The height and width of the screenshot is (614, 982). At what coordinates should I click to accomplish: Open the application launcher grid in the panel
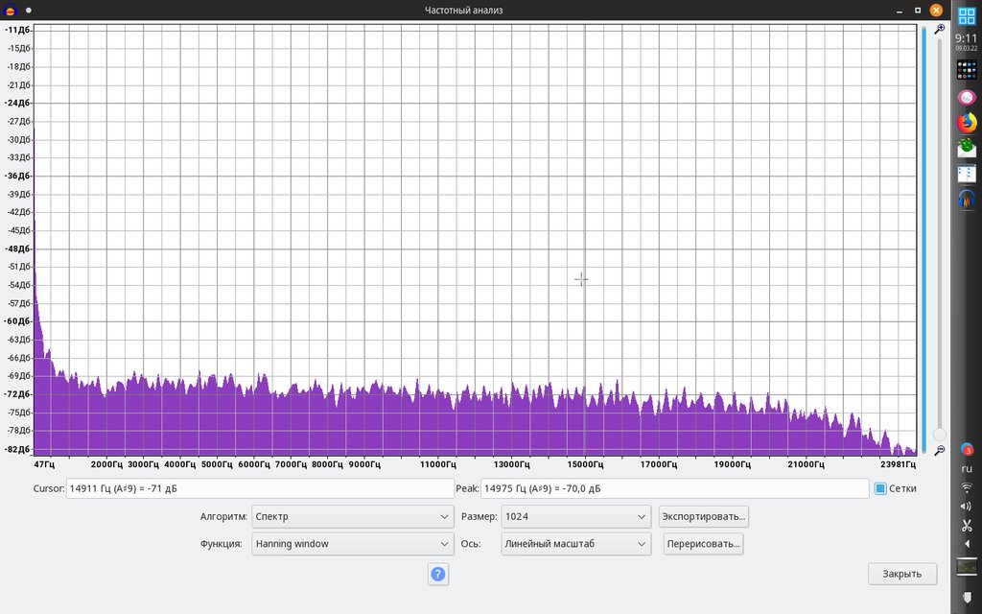[x=967, y=15]
